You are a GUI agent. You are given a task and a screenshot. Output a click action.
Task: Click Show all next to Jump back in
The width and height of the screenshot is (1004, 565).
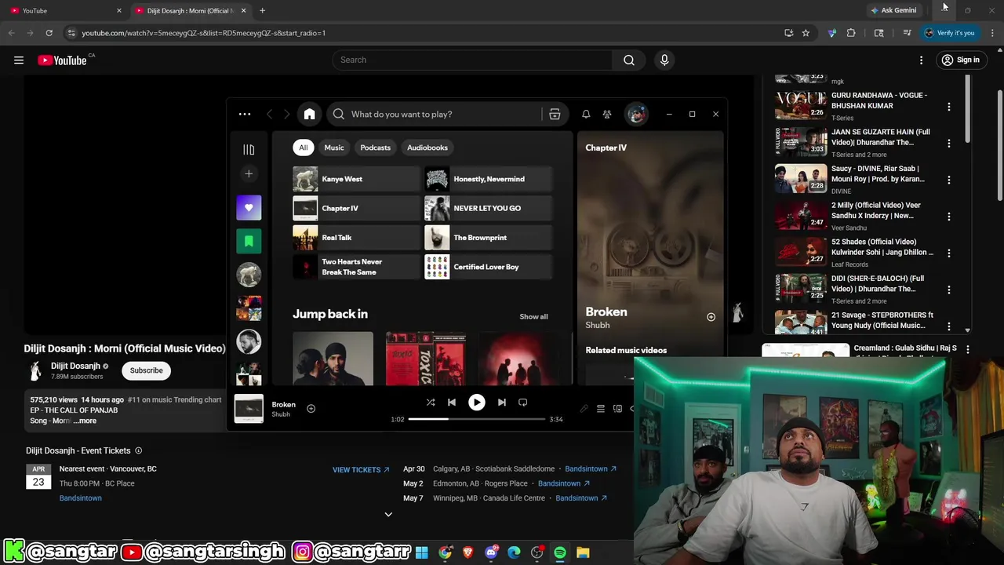533,317
